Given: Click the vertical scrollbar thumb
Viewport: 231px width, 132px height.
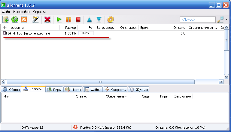Looking at the screenshot, I should [x=226, y=40].
